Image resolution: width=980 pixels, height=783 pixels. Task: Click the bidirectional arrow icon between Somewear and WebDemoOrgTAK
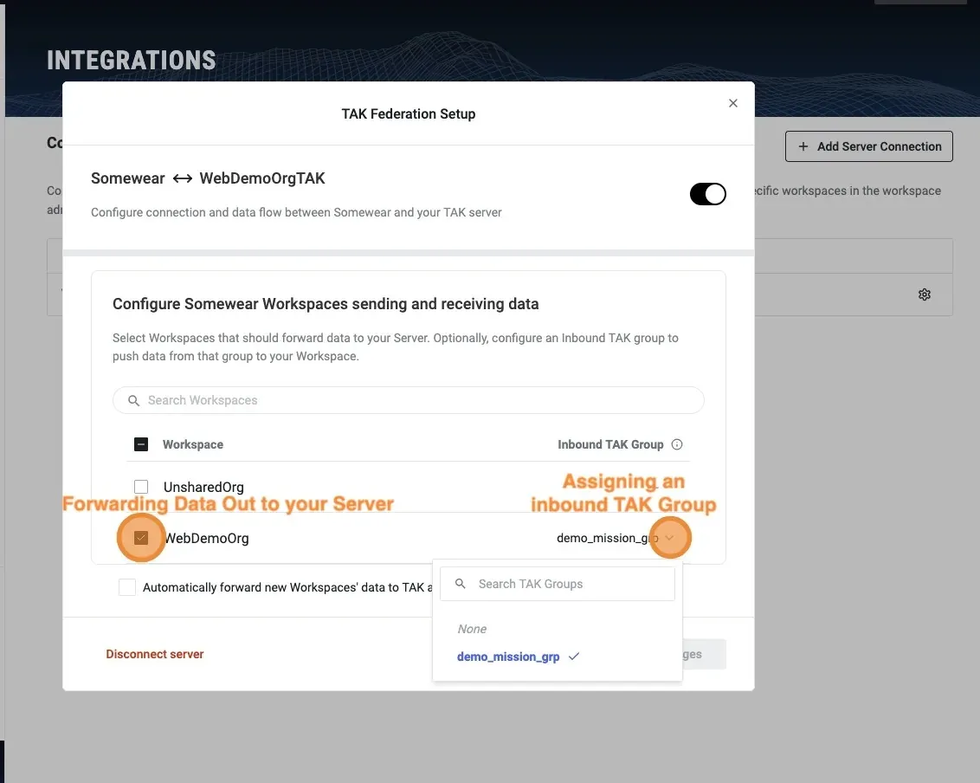[183, 179]
